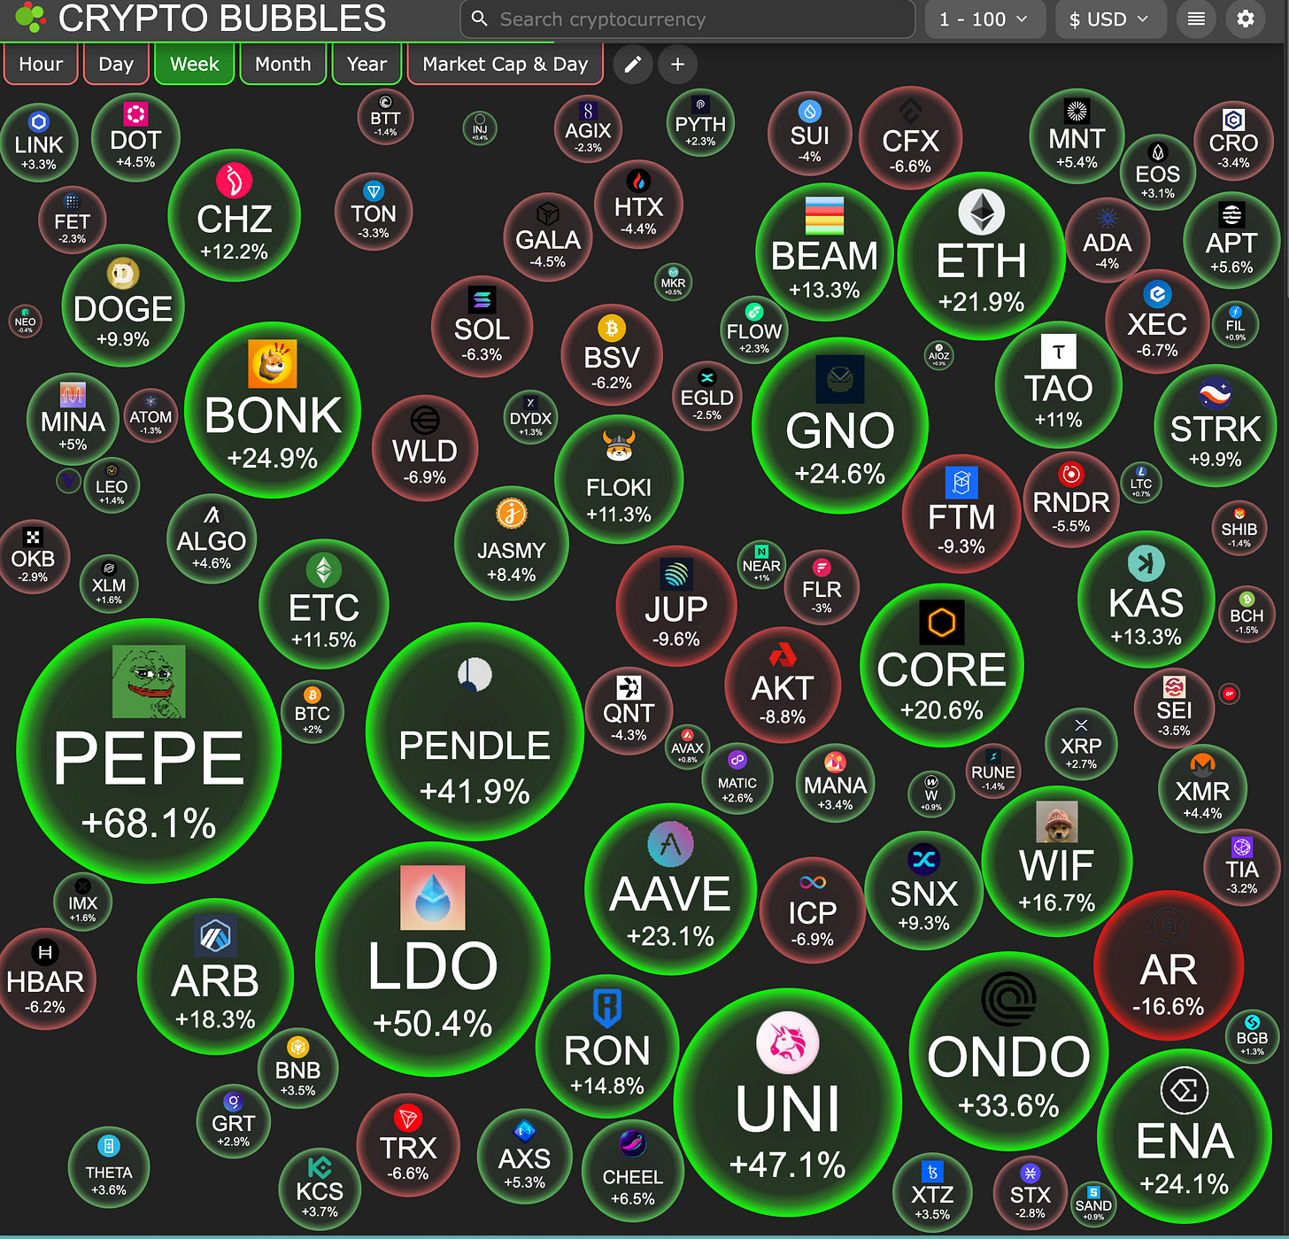Select the AAVE bubble
Viewport: 1289px width, 1239px height.
(670, 889)
